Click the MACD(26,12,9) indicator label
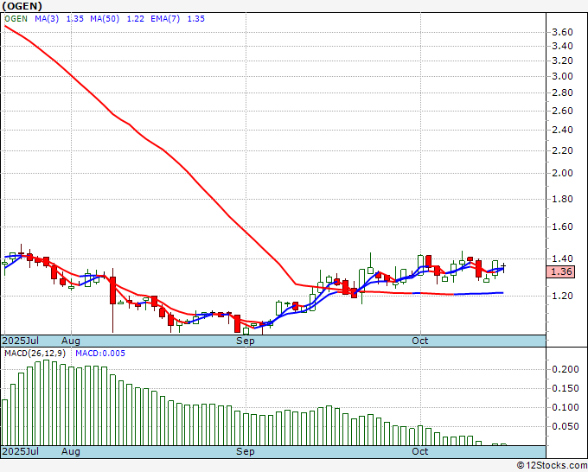The width and height of the screenshot is (588, 472). (x=35, y=354)
